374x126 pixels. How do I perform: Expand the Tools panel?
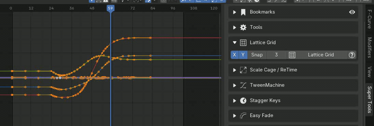tap(235, 27)
